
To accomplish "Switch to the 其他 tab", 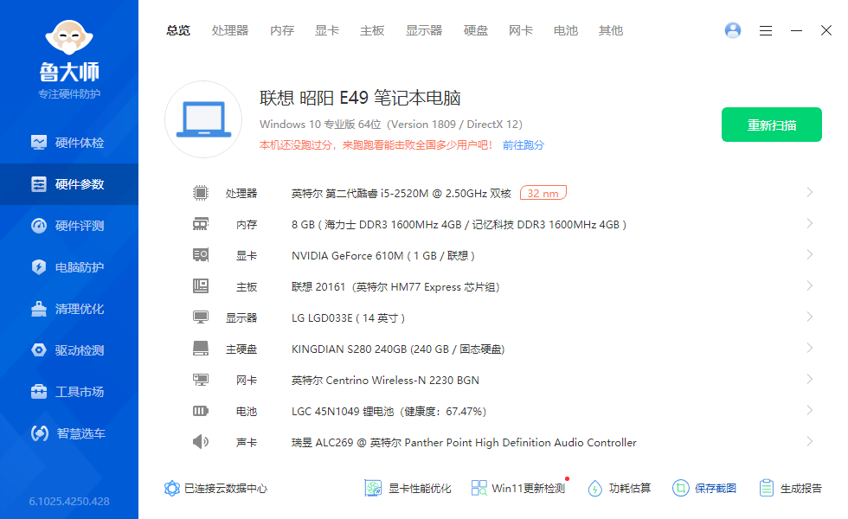I will 611,30.
